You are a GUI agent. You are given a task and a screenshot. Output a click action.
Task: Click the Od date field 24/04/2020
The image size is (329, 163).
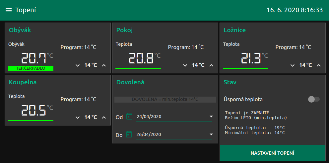click(x=169, y=117)
